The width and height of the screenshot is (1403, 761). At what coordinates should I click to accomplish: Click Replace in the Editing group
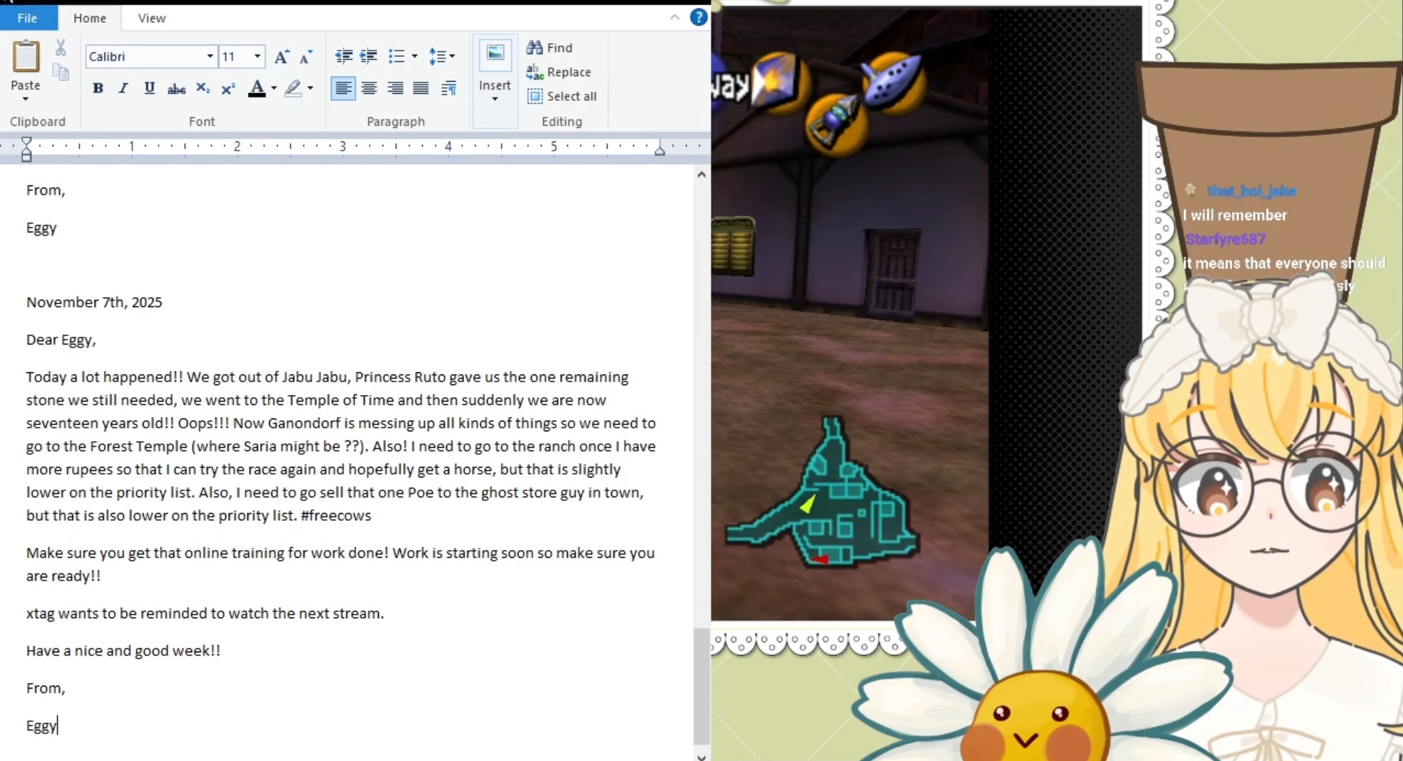(x=559, y=72)
